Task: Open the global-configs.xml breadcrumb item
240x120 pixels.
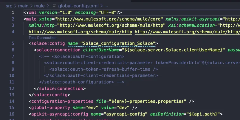Action: click(78, 6)
